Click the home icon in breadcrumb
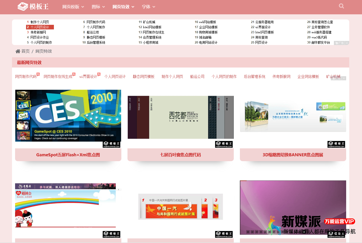Screen dimensions: 362x243 click(18, 51)
